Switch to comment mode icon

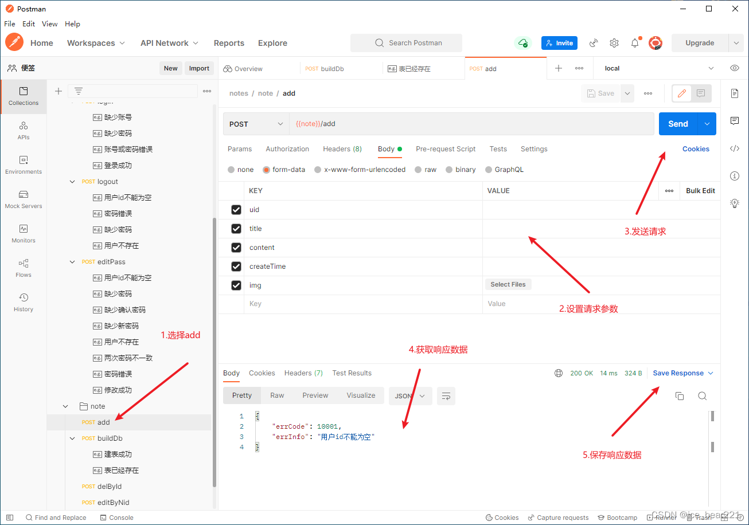pos(701,93)
